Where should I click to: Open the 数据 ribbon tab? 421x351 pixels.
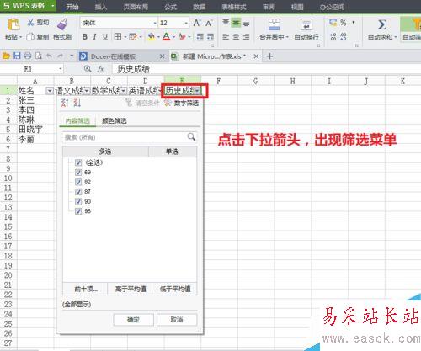[x=199, y=7]
